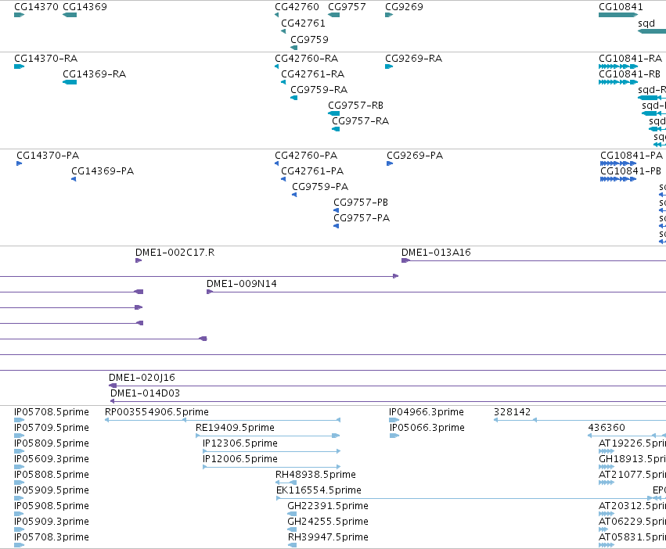Click transcript CG9757-RB
The height and width of the screenshot is (549, 666).
tap(355, 106)
